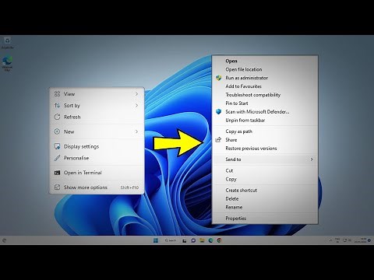This screenshot has height=280, width=374.
Task: Select Personalise in the context menu
Action: pyautogui.click(x=97, y=158)
